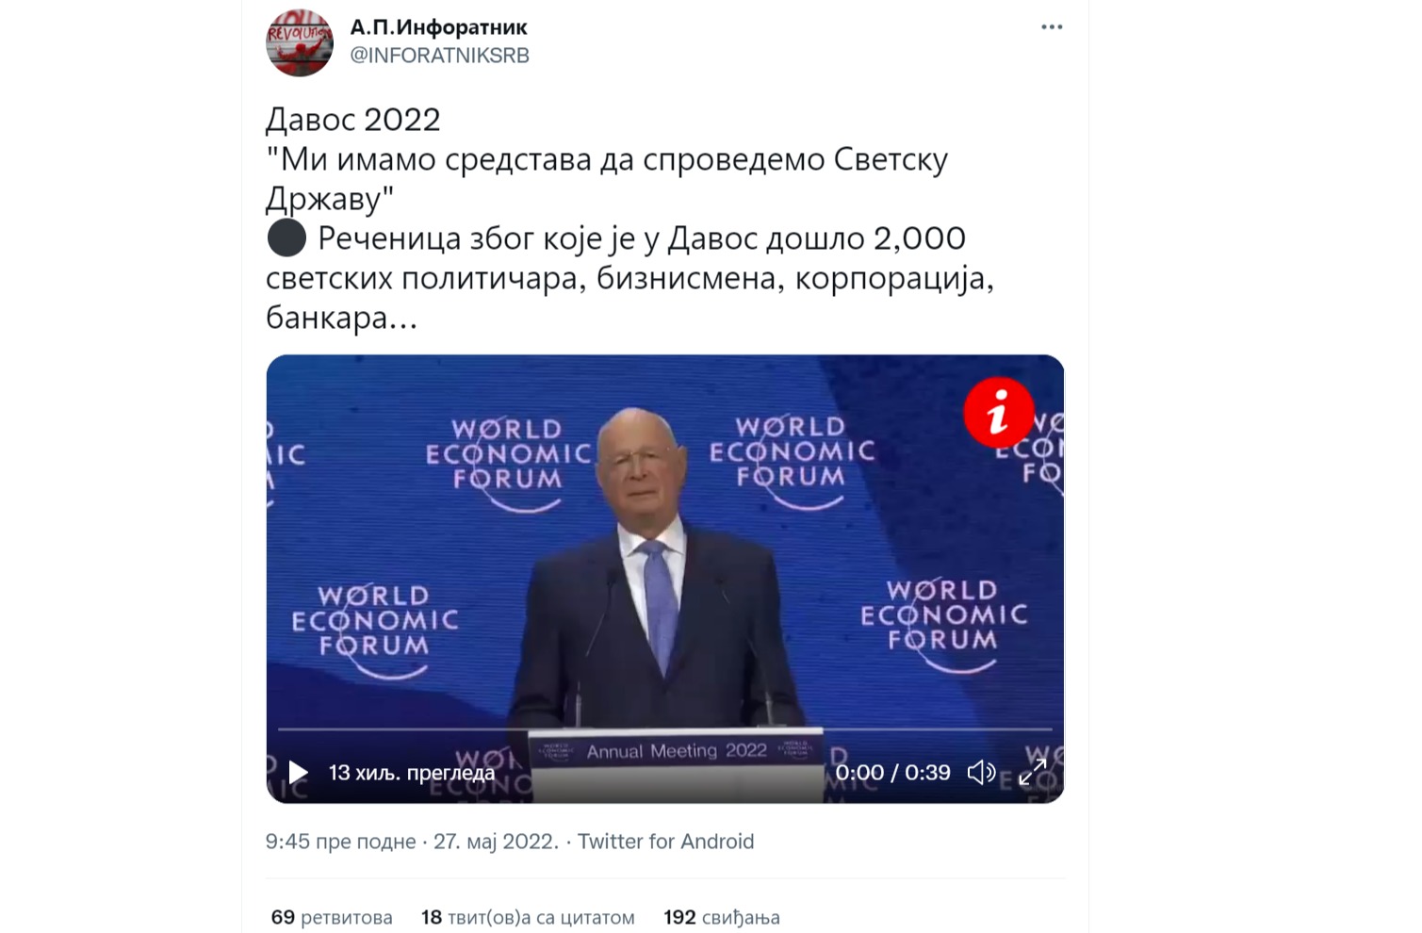Viewport: 1422px width, 933px height.
Task: Click the red info icon on the video
Action: (x=999, y=412)
